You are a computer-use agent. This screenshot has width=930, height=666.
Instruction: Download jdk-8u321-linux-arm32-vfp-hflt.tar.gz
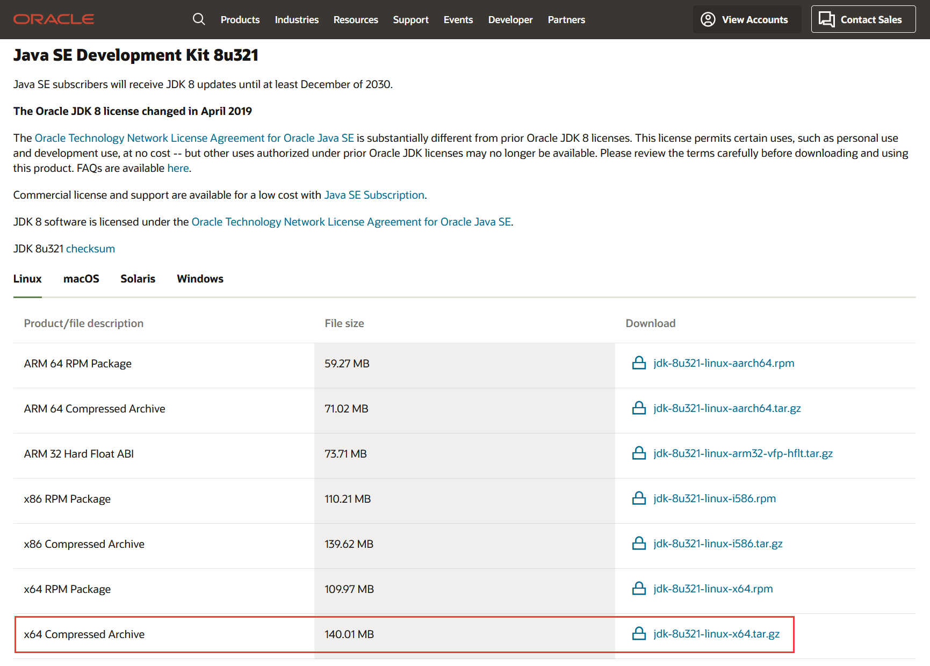(743, 453)
